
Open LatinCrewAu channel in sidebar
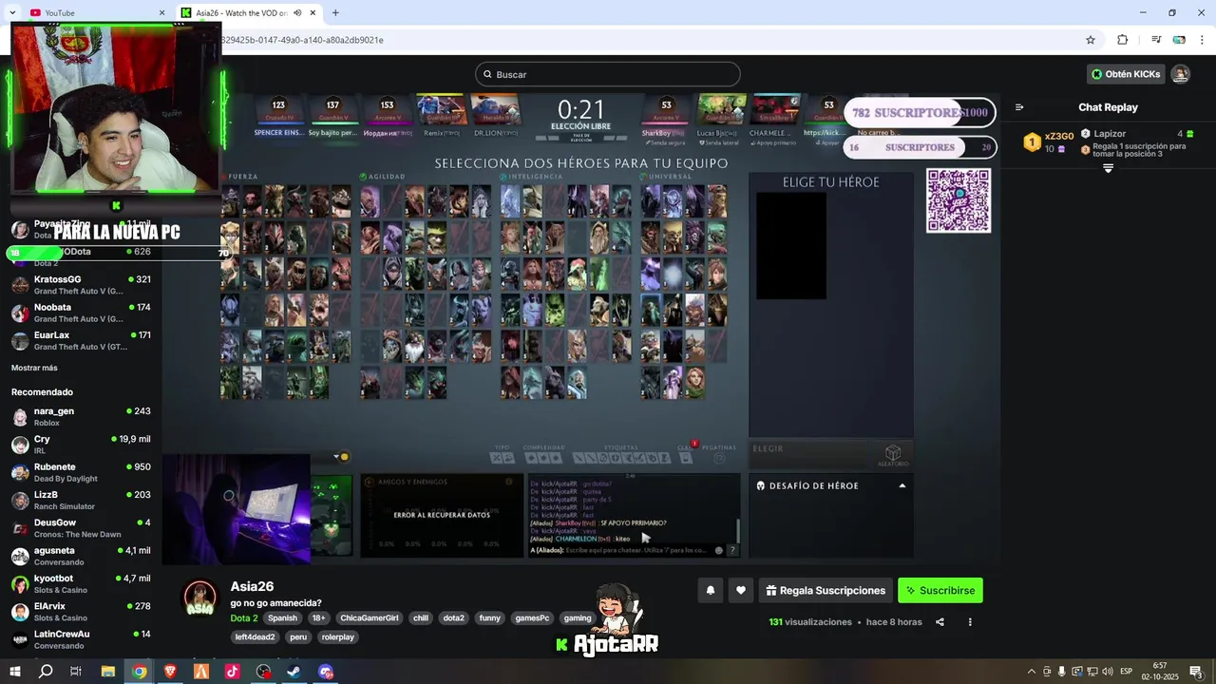[81, 639]
